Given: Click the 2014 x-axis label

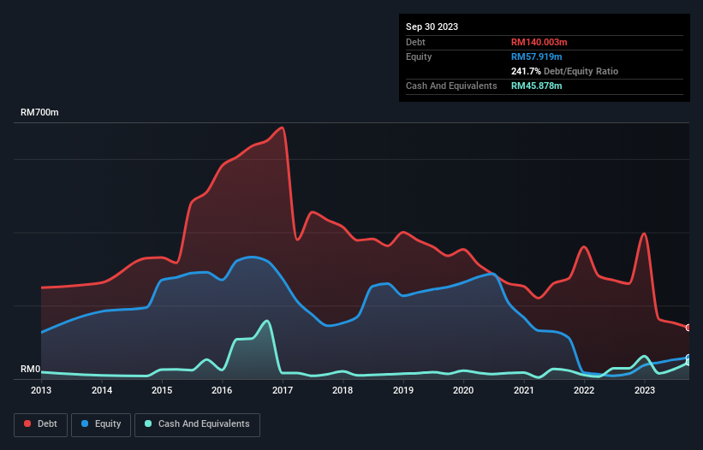Looking at the screenshot, I should click(x=102, y=390).
